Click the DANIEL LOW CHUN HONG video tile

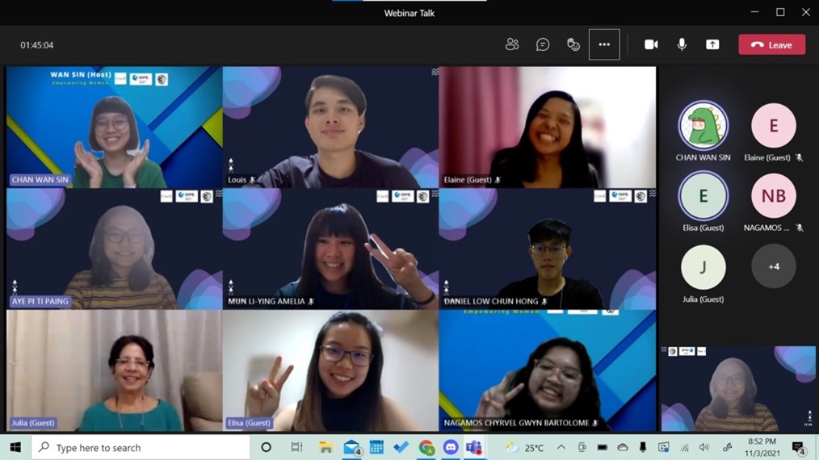[x=548, y=249]
